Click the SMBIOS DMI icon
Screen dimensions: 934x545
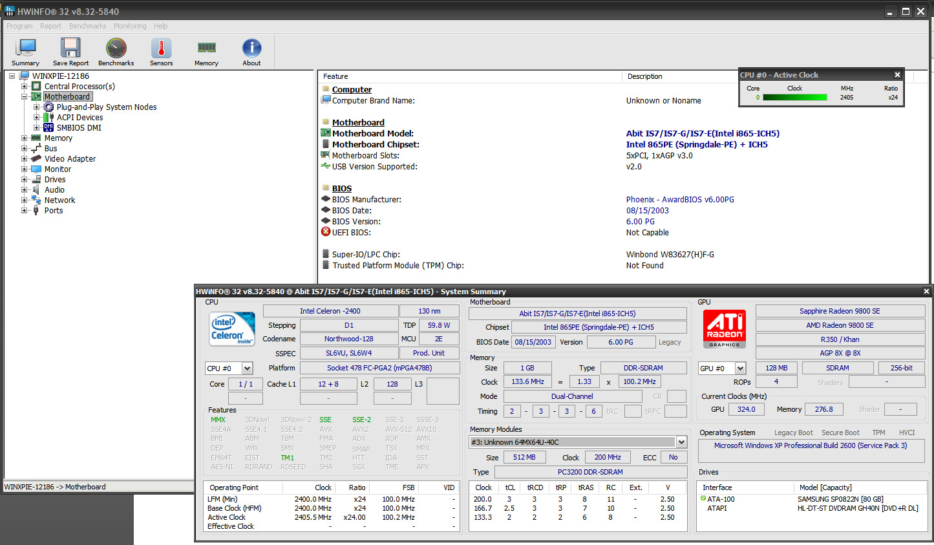click(x=48, y=127)
